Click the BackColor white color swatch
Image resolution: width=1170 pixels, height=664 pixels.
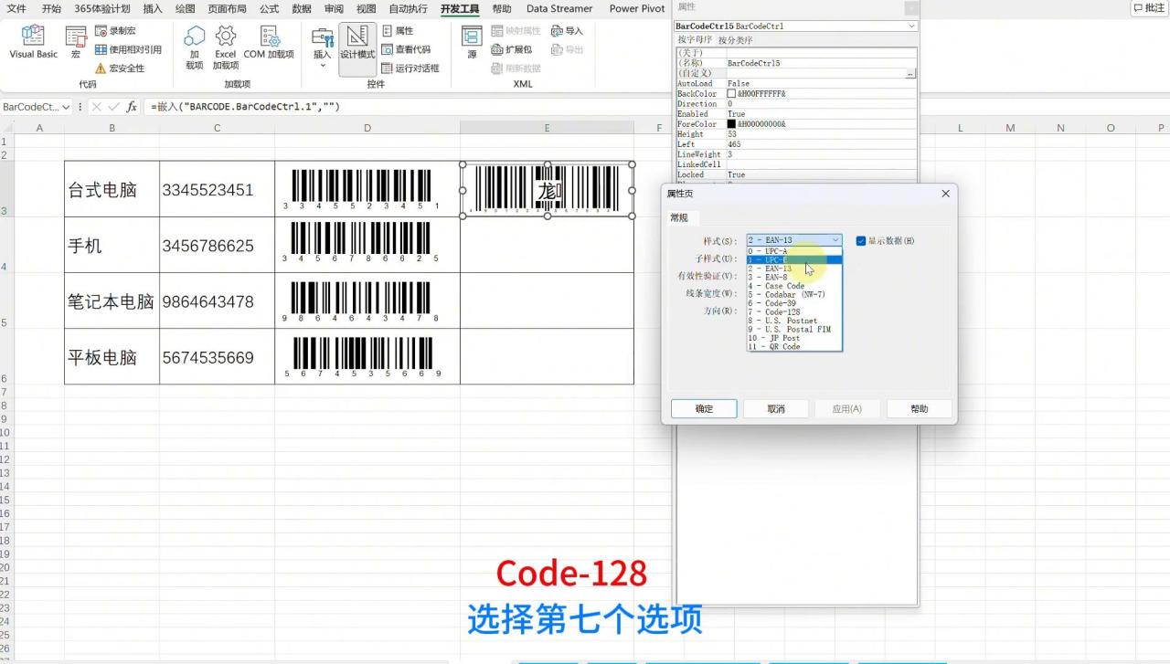(731, 94)
